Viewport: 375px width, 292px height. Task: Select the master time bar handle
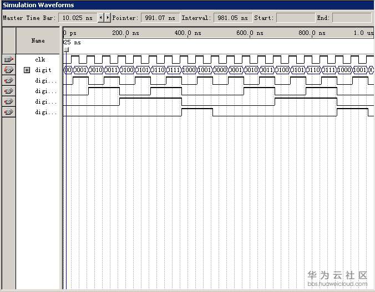click(x=67, y=50)
